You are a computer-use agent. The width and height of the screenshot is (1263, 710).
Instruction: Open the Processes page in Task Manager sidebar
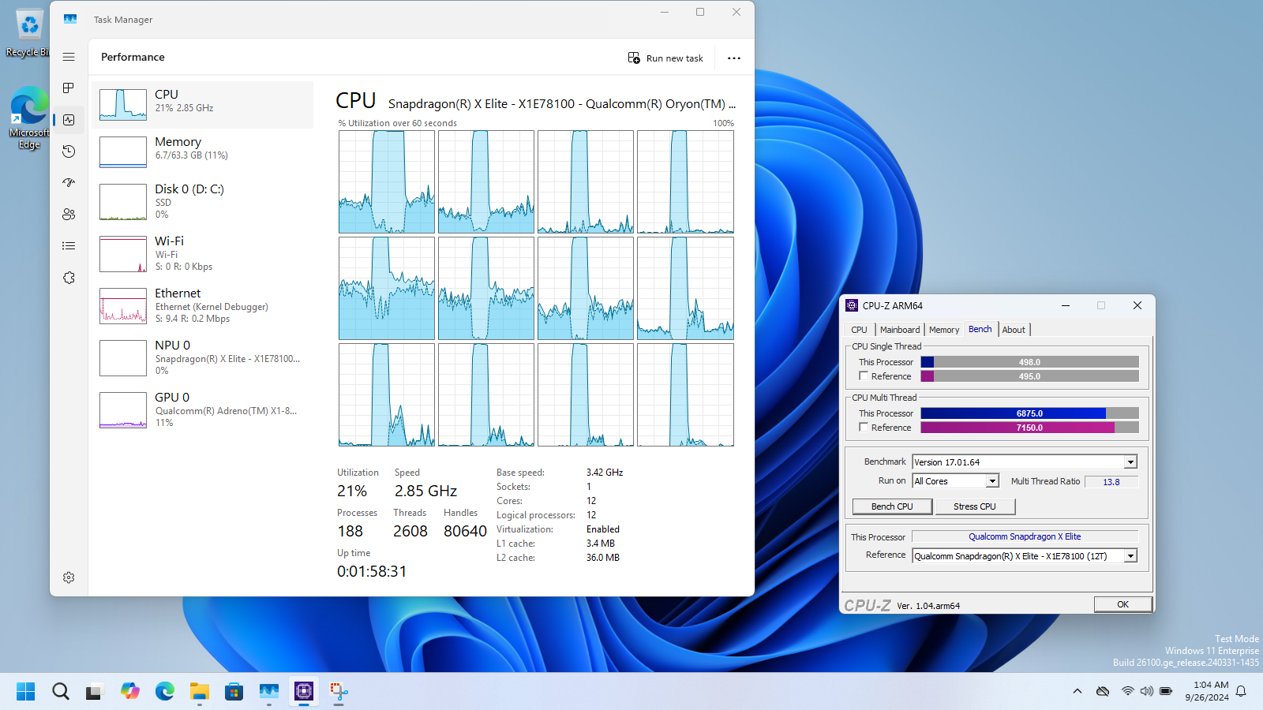[69, 88]
